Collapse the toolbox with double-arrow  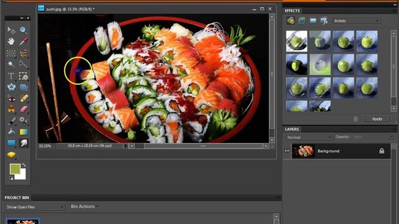pyautogui.click(x=22, y=18)
